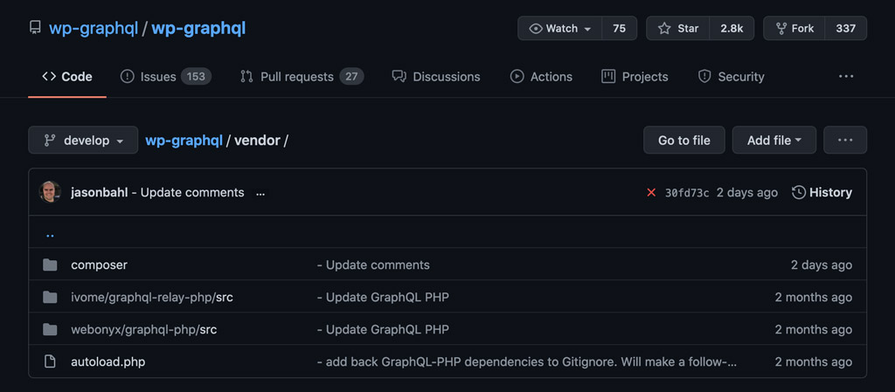Click the Security shield icon
This screenshot has width=895, height=392.
(x=704, y=76)
